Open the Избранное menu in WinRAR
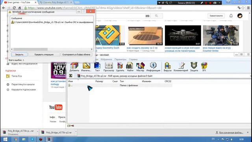Screen dimensions: 252x142 (x=106, y=59)
